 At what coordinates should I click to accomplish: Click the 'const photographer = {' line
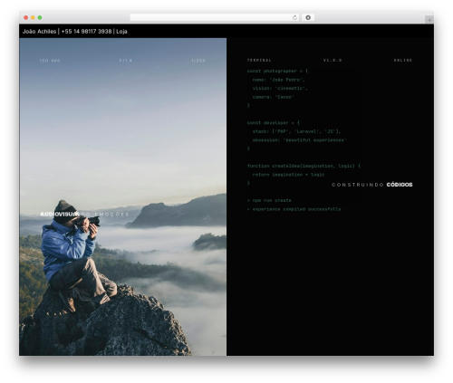point(277,72)
